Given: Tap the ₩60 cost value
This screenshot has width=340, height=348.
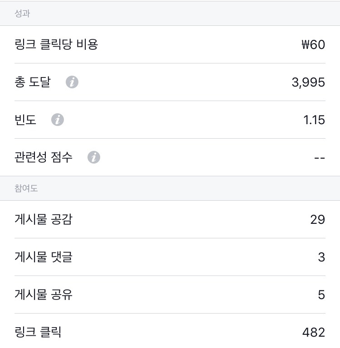Looking at the screenshot, I should click(x=313, y=44).
